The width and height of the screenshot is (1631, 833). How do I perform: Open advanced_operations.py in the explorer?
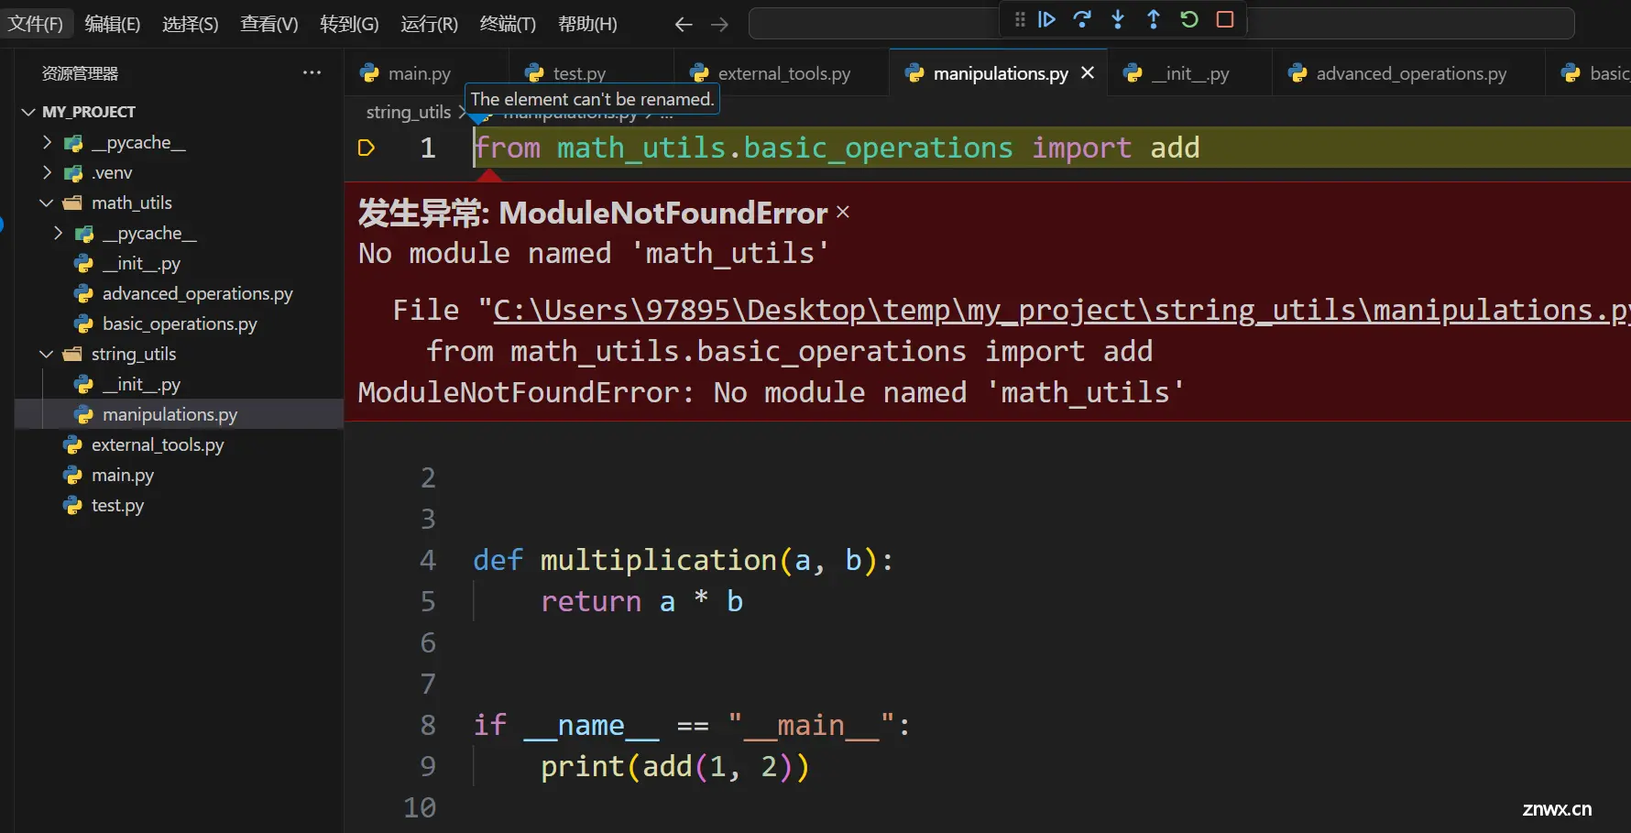coord(197,293)
